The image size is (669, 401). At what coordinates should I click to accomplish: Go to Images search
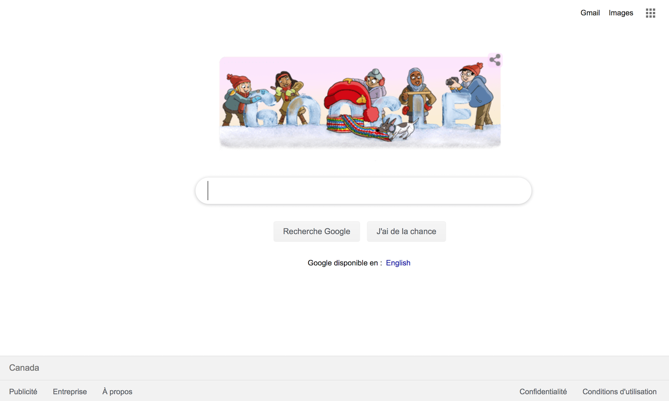pos(621,13)
